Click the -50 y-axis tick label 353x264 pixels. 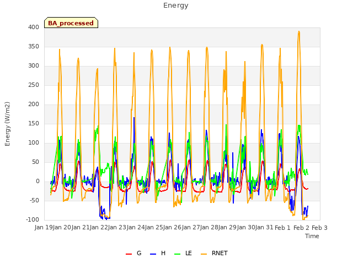point(34,200)
